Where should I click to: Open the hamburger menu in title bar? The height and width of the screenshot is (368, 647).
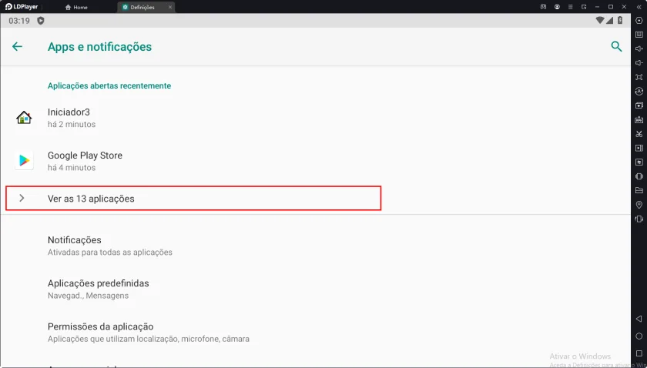coord(570,7)
